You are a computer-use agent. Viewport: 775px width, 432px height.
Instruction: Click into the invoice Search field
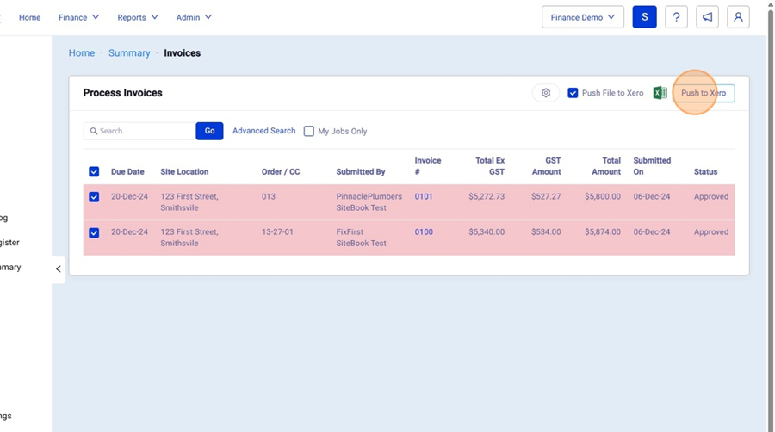142,131
